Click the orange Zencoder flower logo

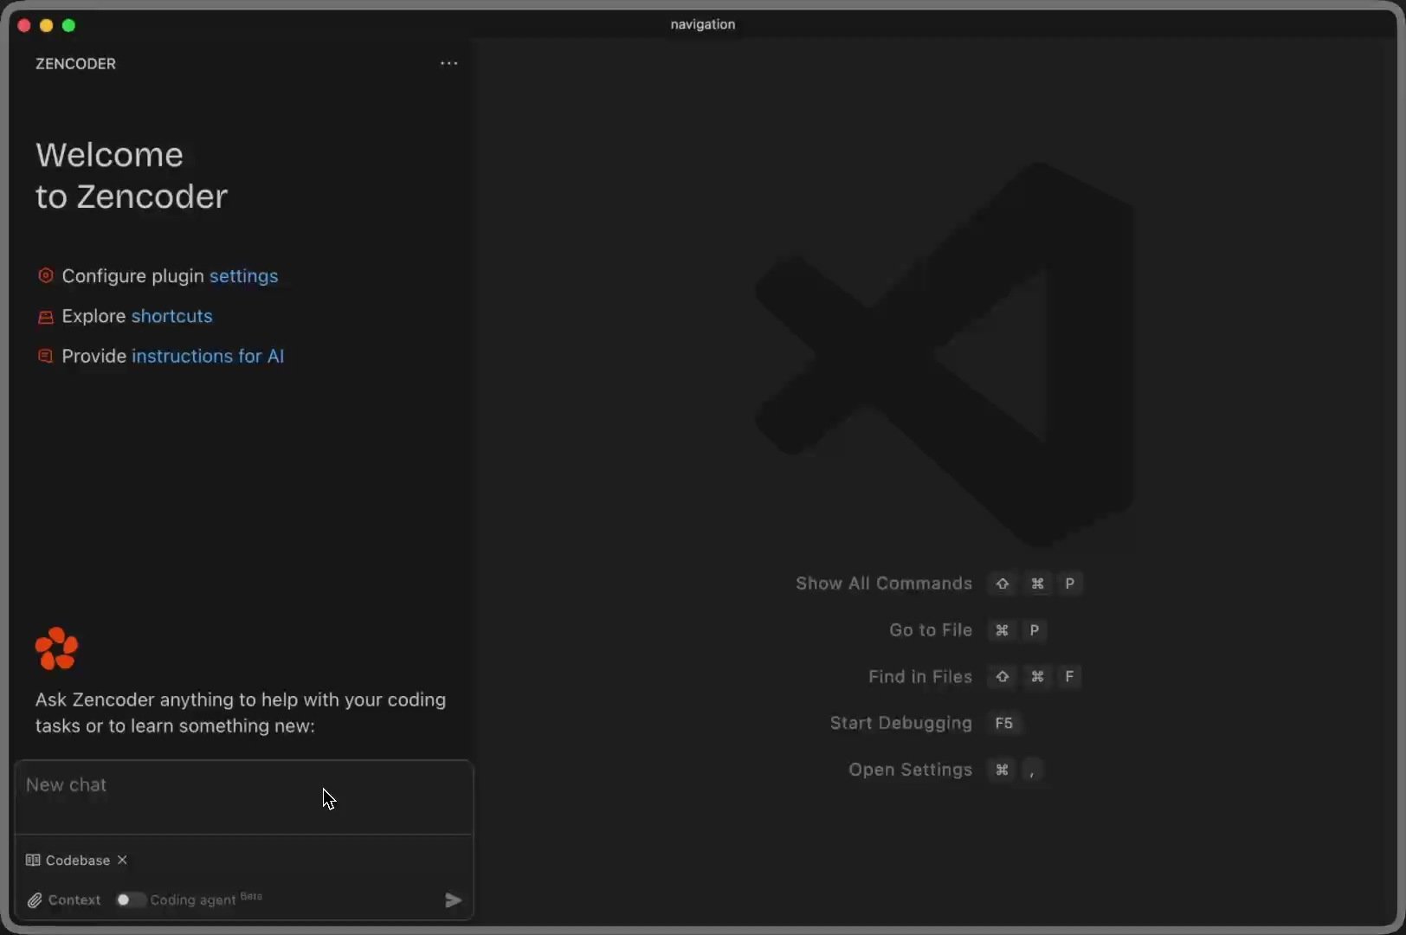(57, 648)
